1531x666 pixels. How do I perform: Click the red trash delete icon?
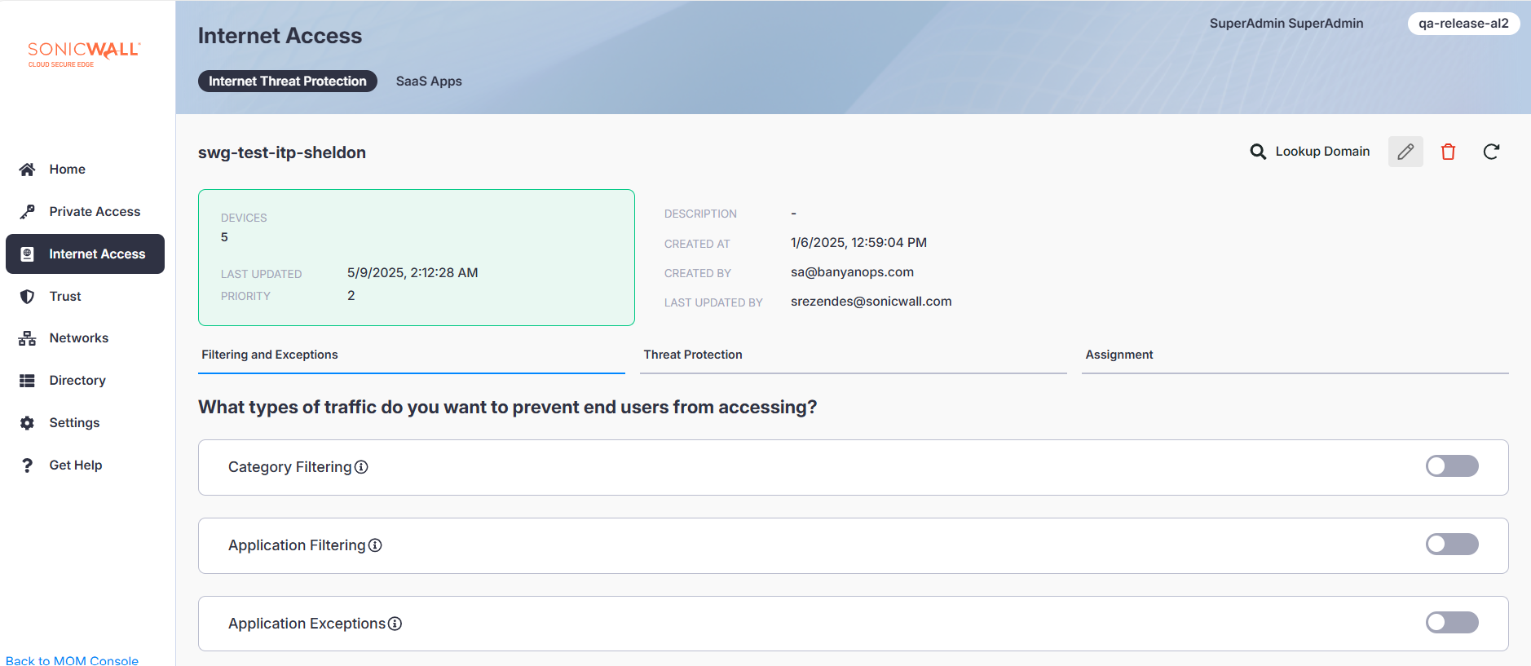coord(1448,152)
